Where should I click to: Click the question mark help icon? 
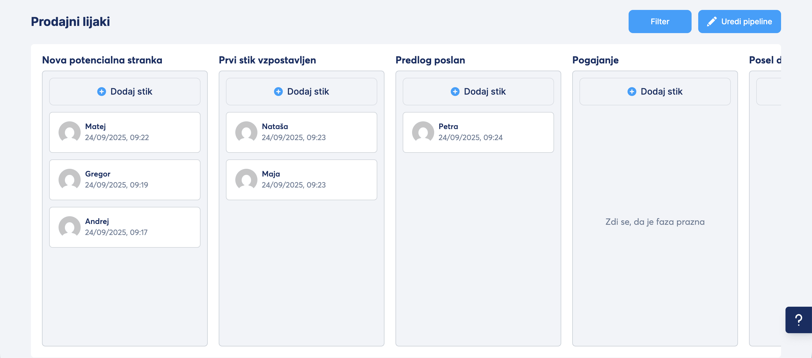[798, 320]
